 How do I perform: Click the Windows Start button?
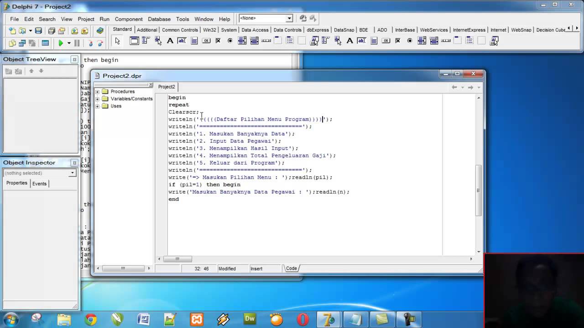point(10,319)
